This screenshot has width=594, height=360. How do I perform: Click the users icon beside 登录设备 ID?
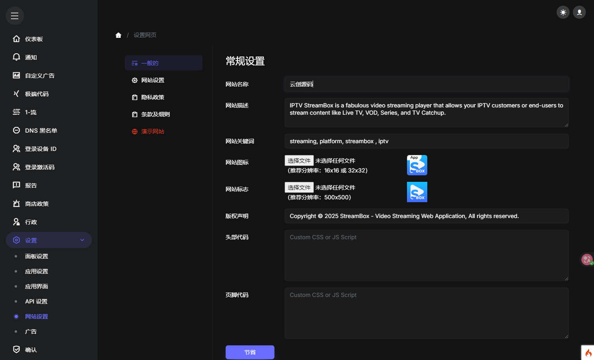pyautogui.click(x=16, y=148)
